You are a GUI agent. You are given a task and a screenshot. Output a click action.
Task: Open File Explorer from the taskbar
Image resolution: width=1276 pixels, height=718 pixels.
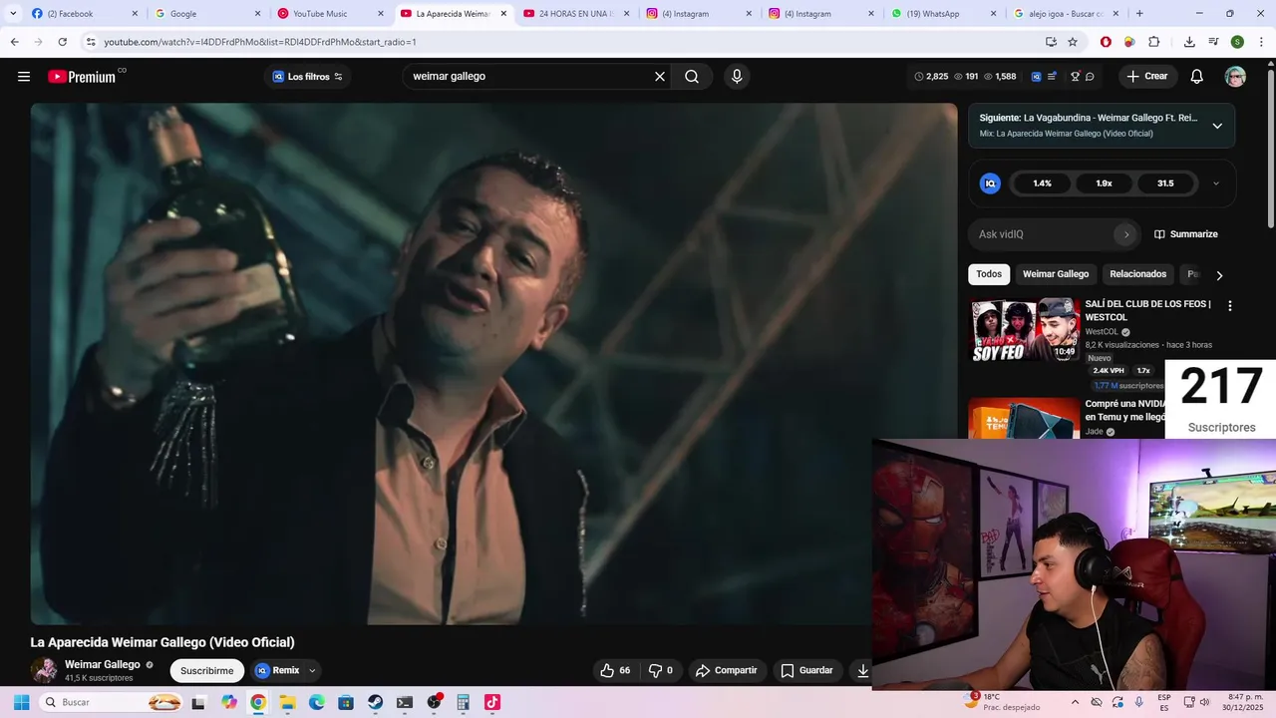pyautogui.click(x=287, y=702)
